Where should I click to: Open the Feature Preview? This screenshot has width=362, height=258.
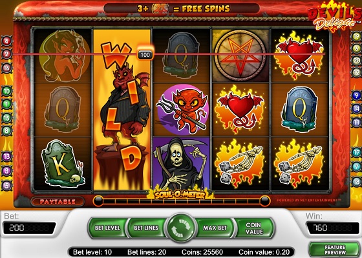pos(335,250)
